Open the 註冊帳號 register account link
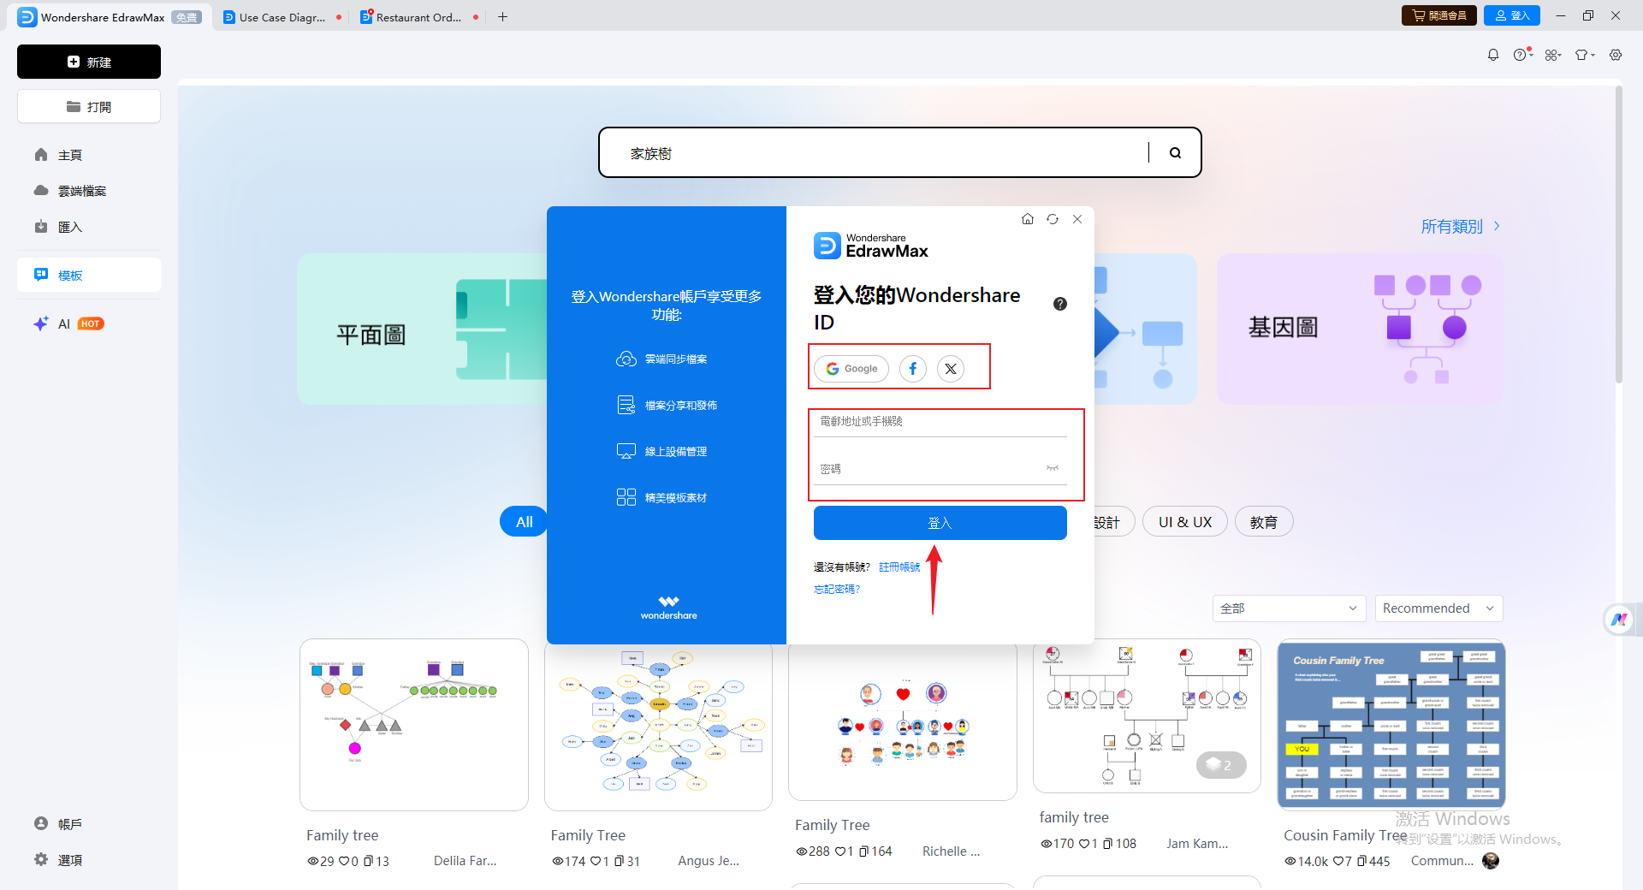 coord(899,567)
